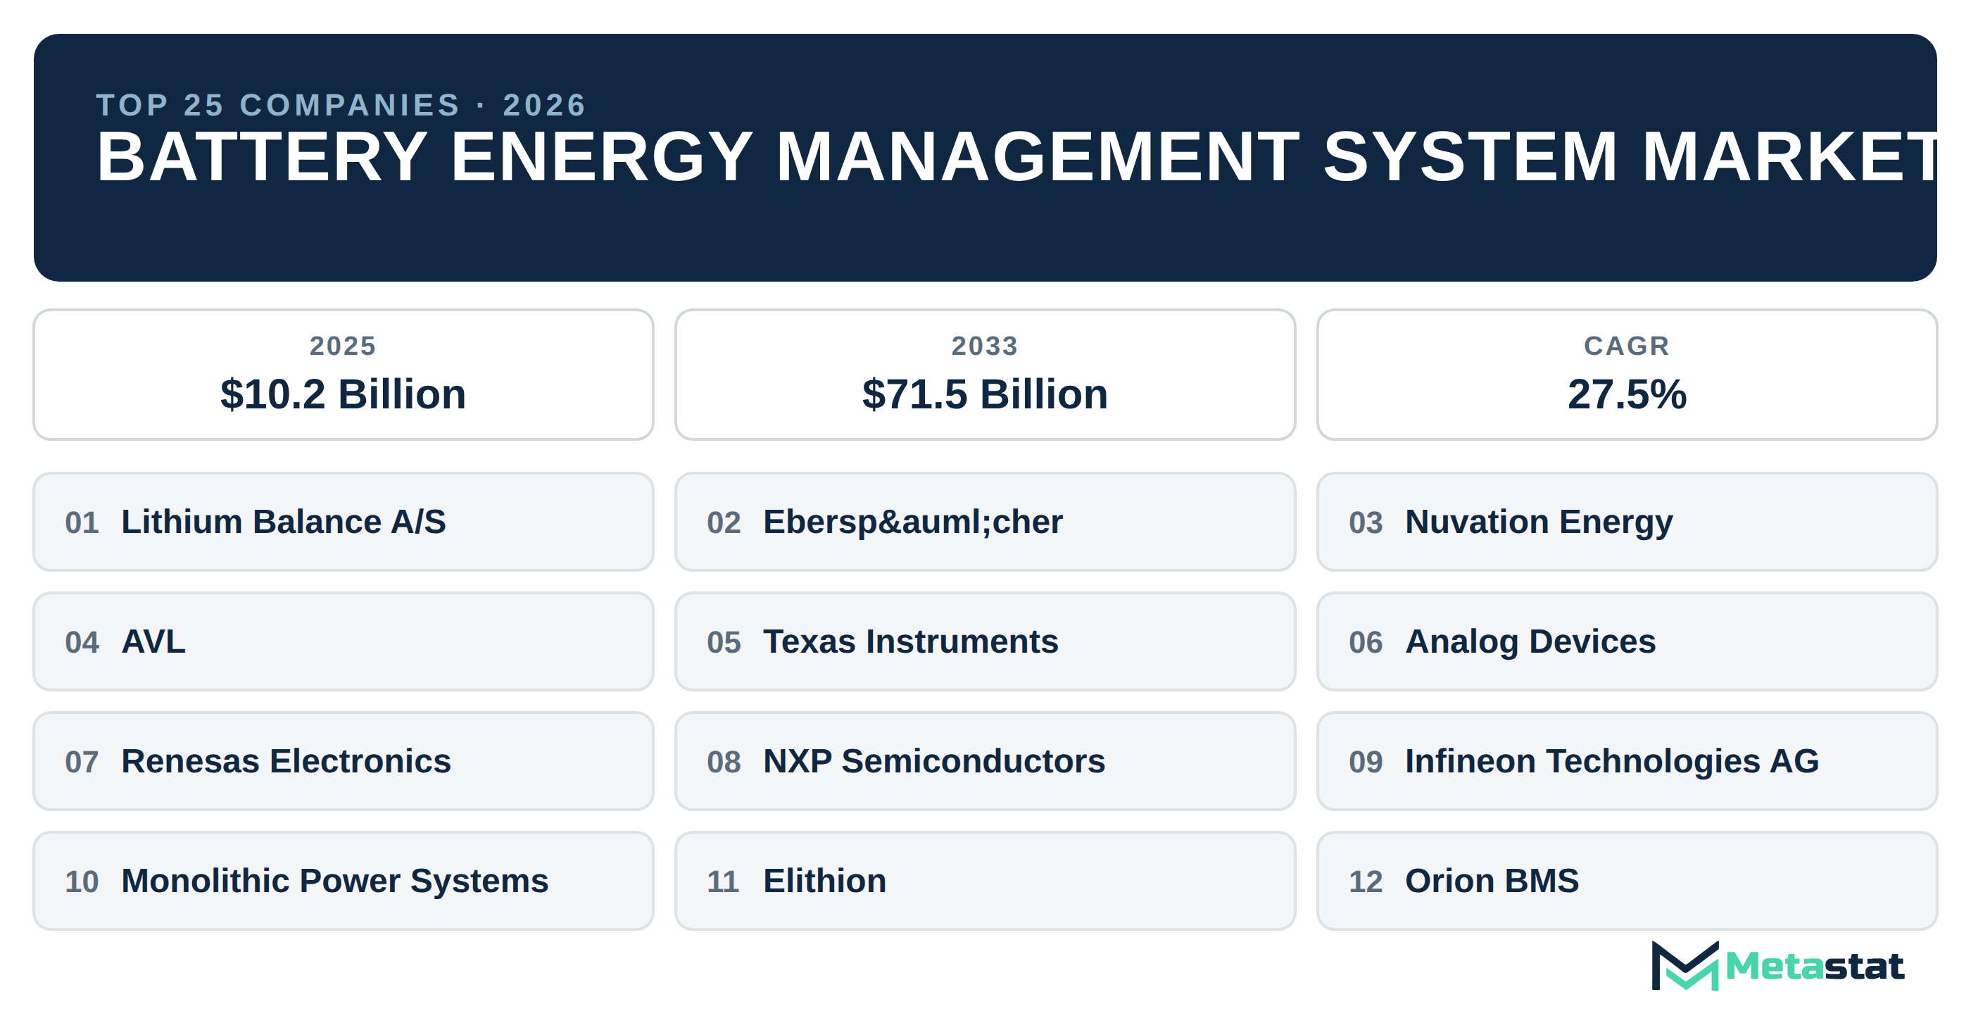
Task: Click the Metastat logo icon
Action: tap(1686, 966)
